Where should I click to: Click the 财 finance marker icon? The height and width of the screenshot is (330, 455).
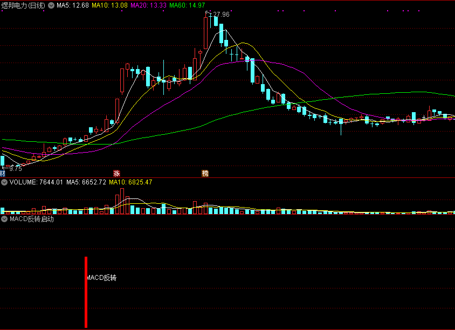point(2,174)
